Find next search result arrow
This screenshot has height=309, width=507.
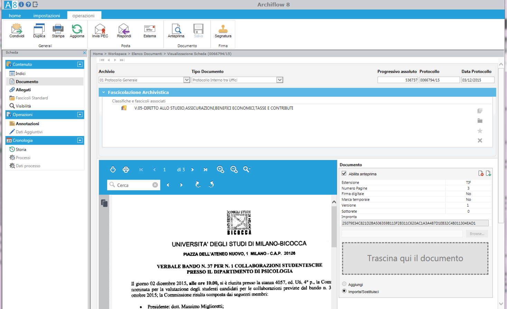pyautogui.click(x=181, y=185)
